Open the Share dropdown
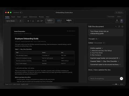This screenshot has width=129, height=96. click(119, 17)
